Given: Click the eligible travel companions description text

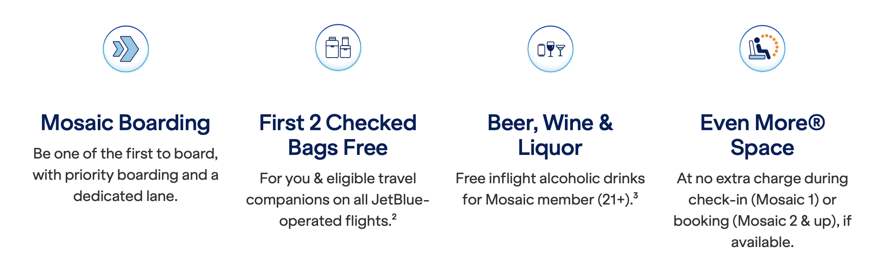Looking at the screenshot, I should click(x=338, y=200).
